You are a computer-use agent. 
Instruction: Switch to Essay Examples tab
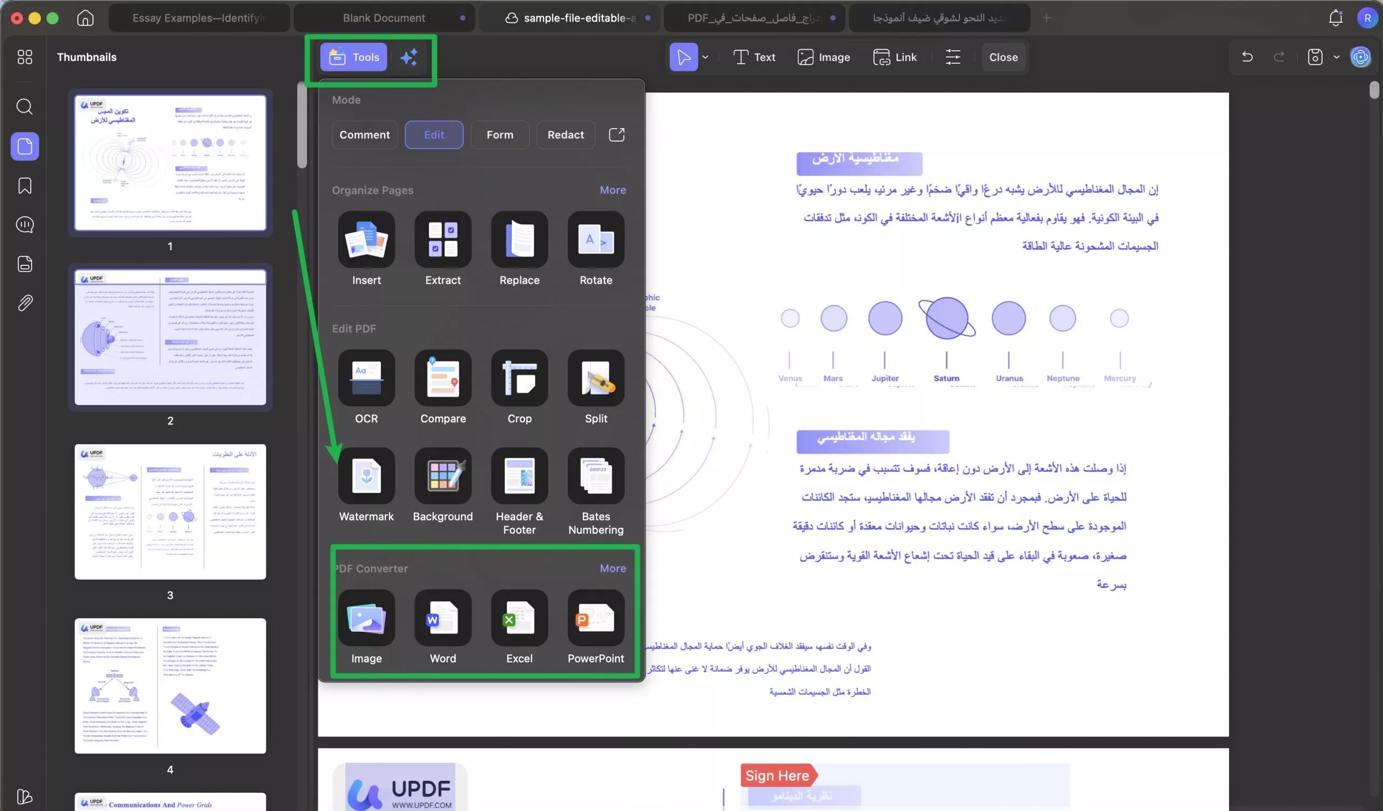tap(199, 18)
